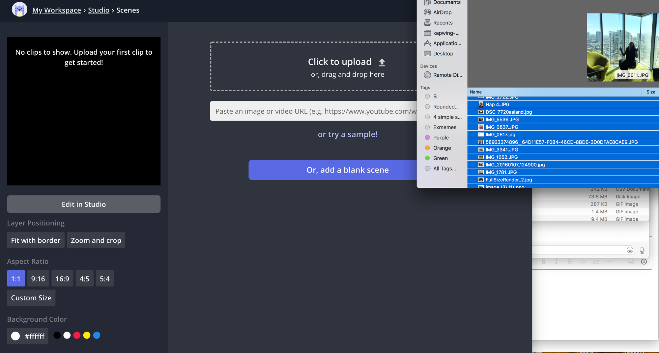
Task: Go to Studio breadcrumb
Action: [99, 10]
